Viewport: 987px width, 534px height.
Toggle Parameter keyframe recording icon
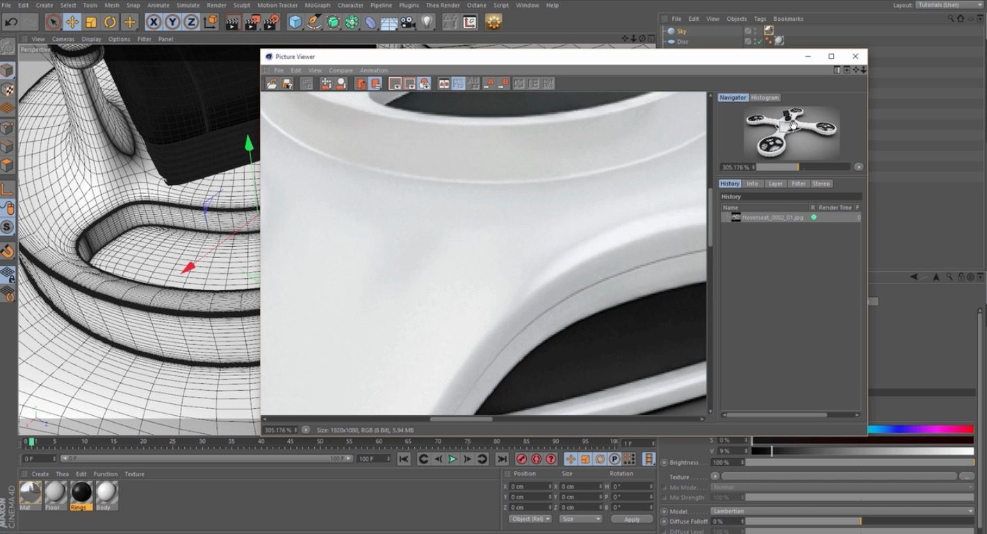coord(614,459)
